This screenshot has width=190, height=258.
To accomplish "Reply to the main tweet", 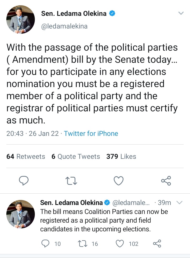I will tap(24, 180).
